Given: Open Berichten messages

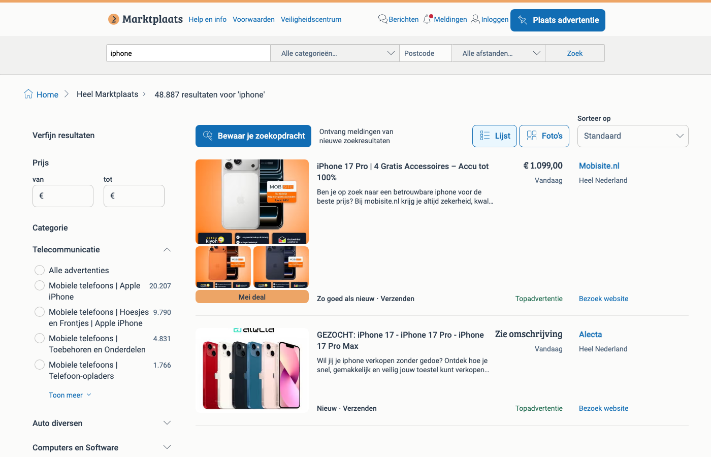Looking at the screenshot, I should point(399,19).
